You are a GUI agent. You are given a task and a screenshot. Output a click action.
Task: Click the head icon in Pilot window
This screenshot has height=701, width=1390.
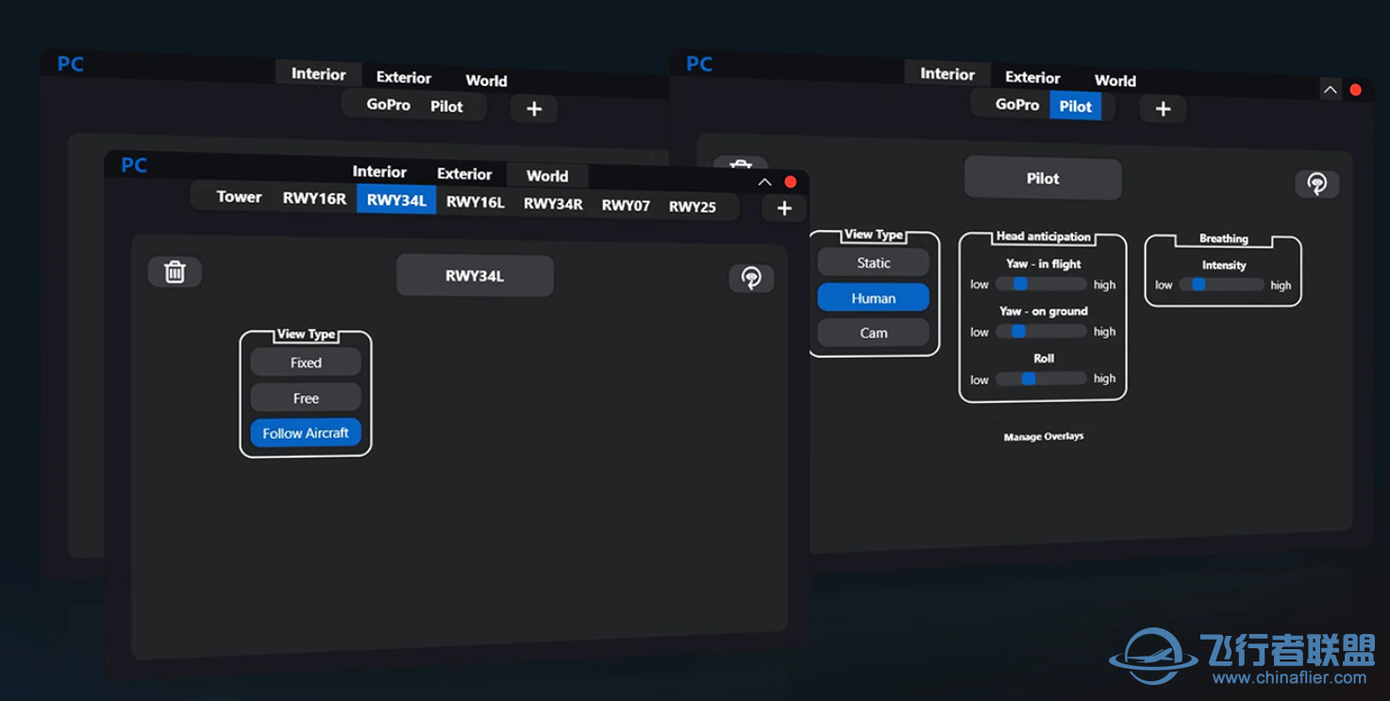point(1317,183)
